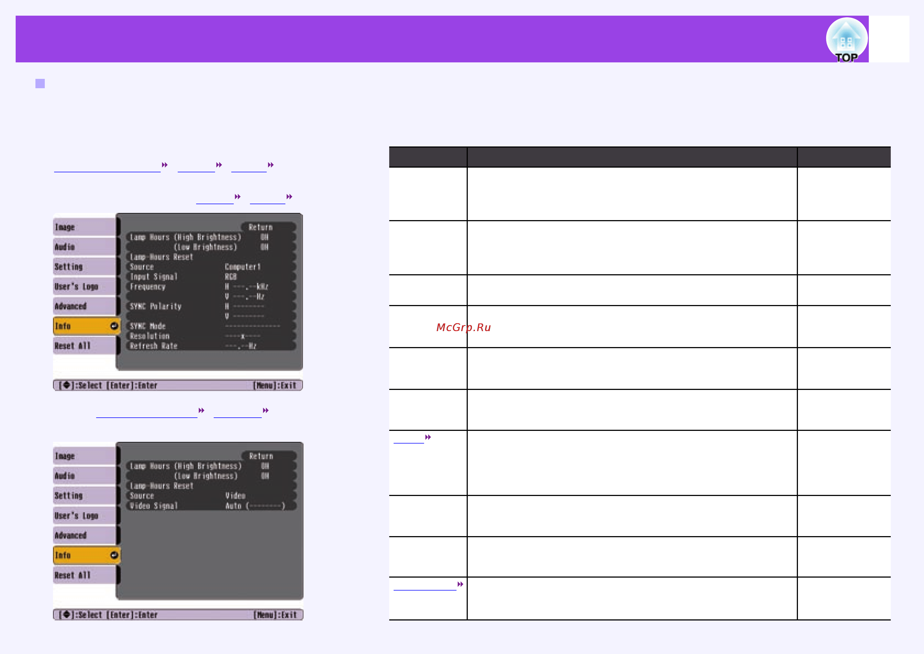
Task: Click highlighted Info tab in Computer1 menu screenshot
Action: click(87, 326)
